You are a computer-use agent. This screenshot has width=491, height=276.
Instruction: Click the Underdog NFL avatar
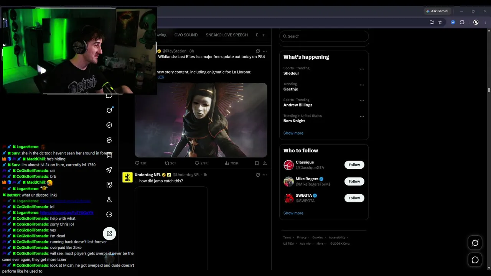point(127,177)
